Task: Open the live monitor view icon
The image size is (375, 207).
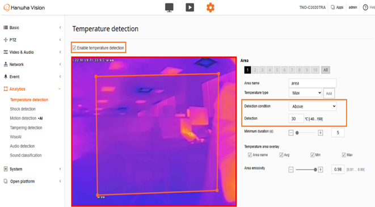Action: pyautogui.click(x=169, y=7)
